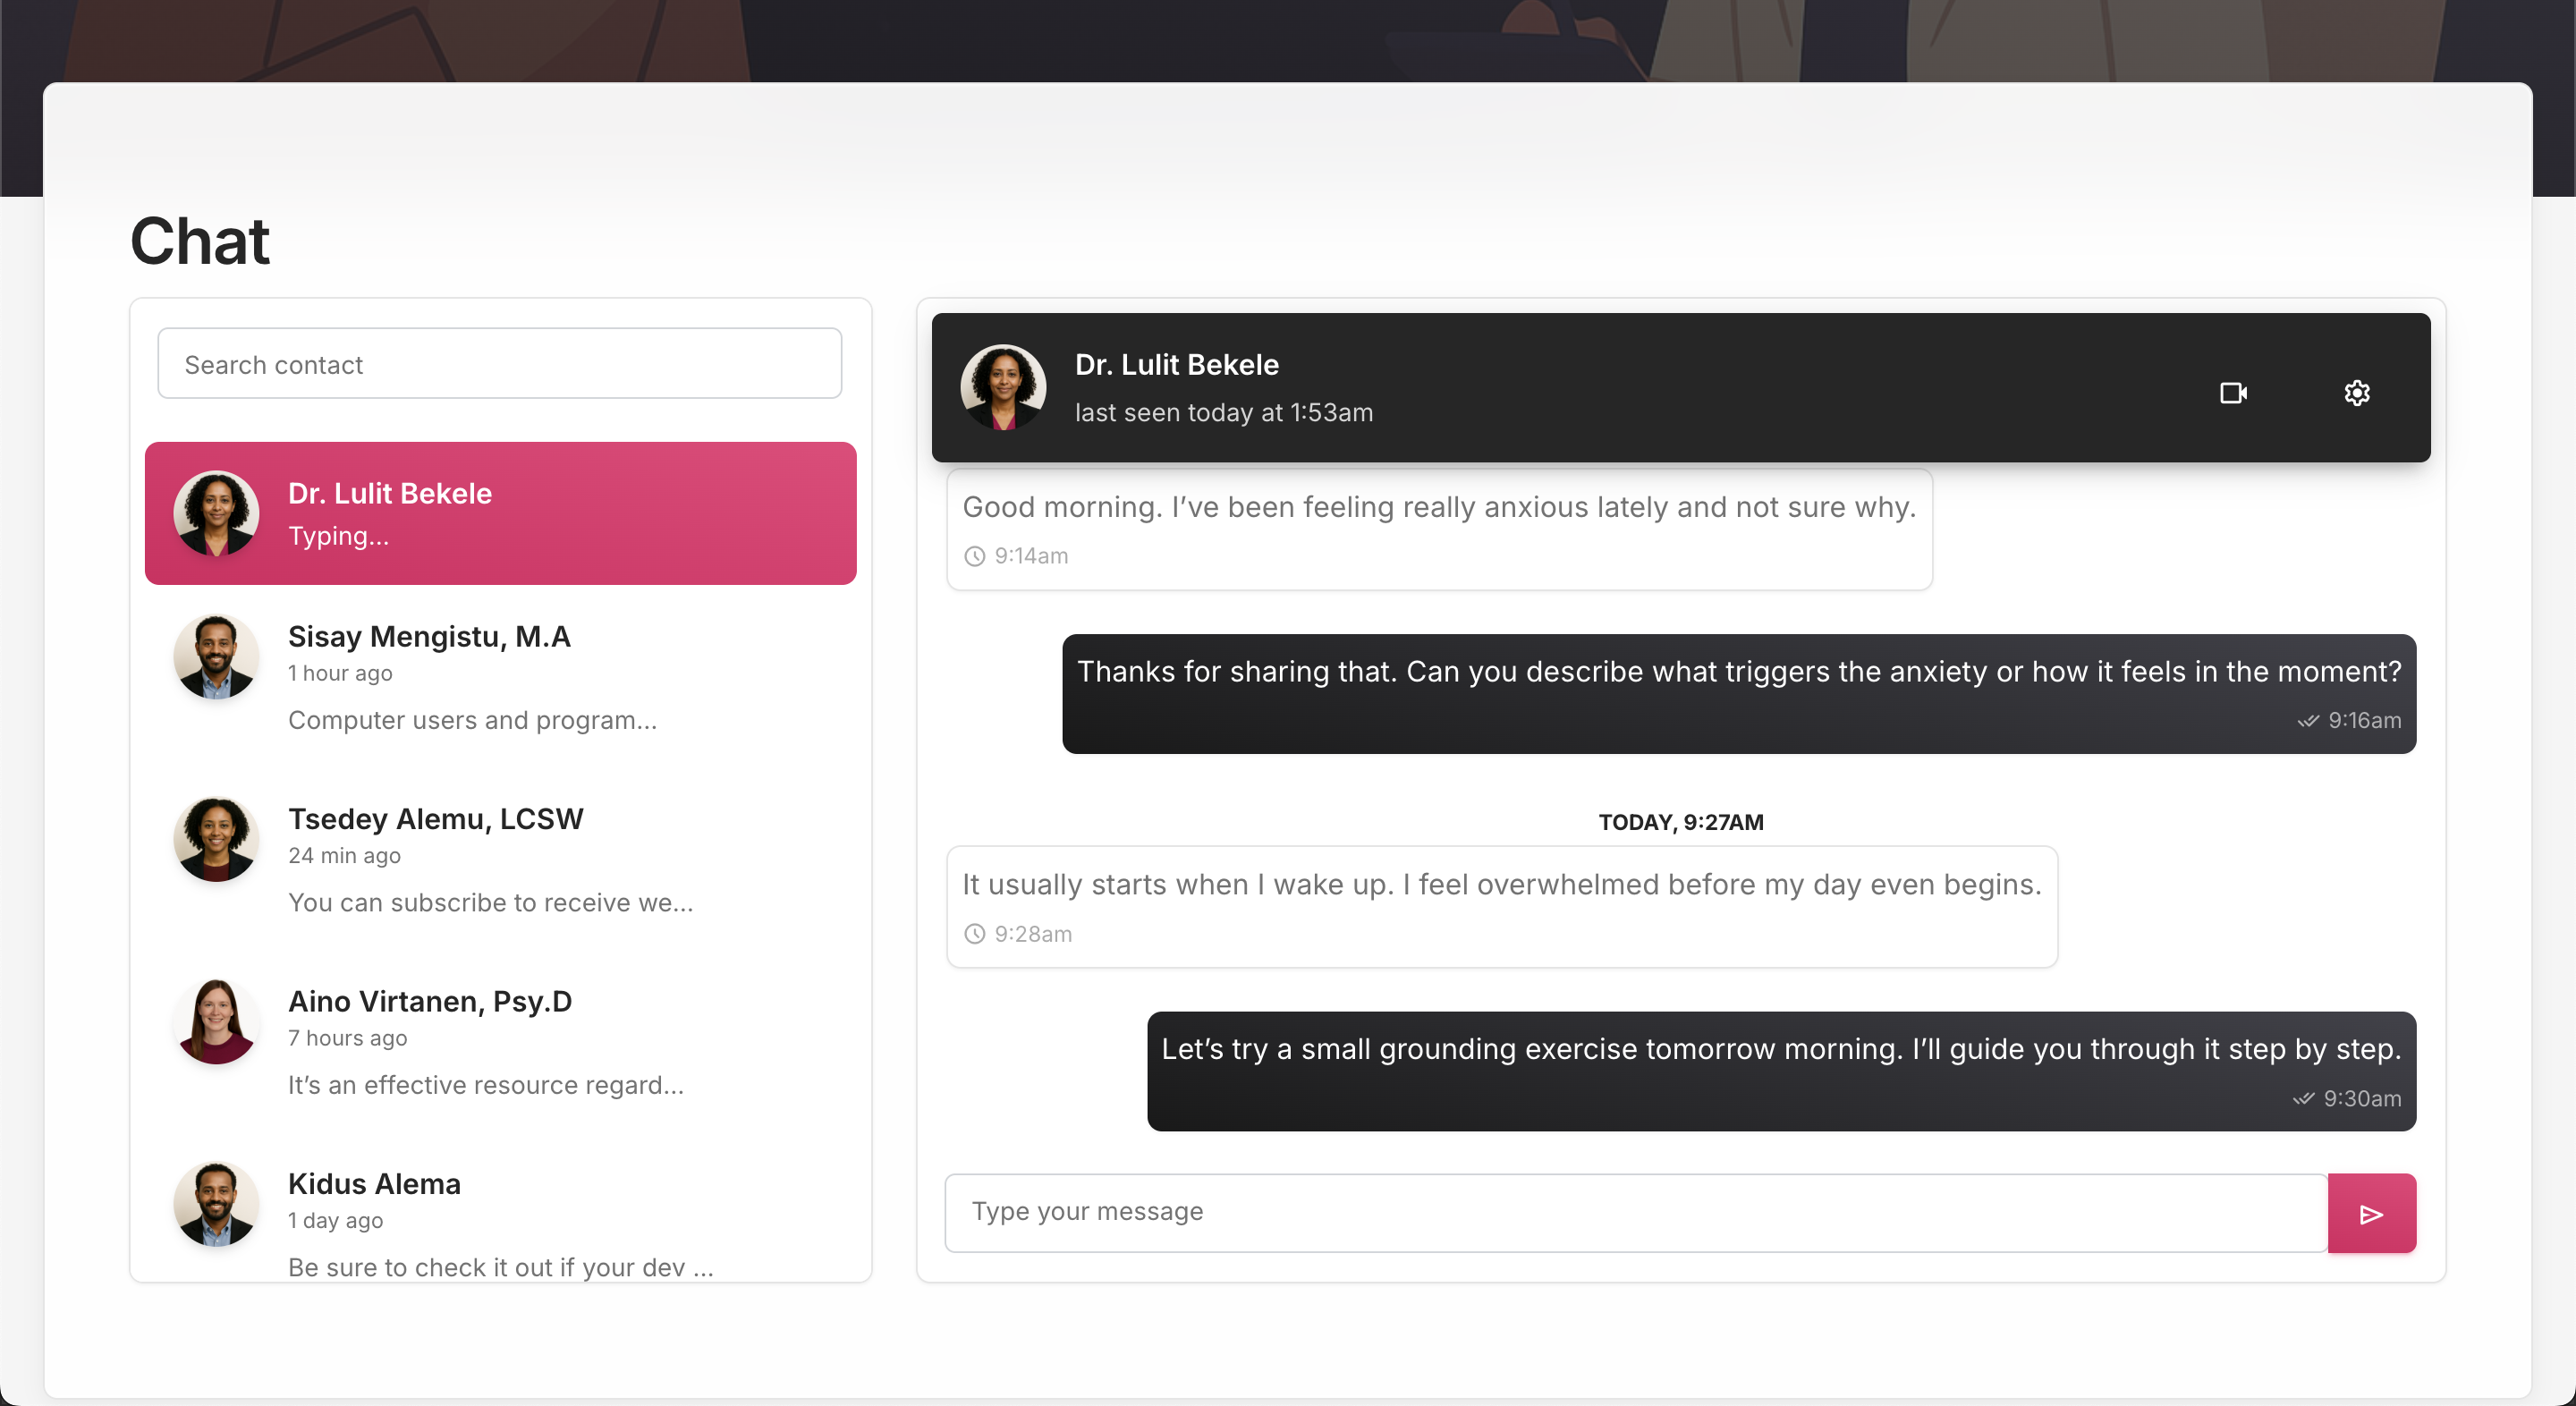Select the Dr. Lulit Bekele conversation

click(x=500, y=514)
